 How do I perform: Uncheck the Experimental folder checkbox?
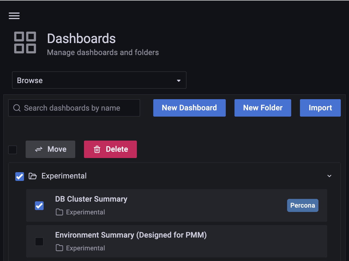click(20, 176)
